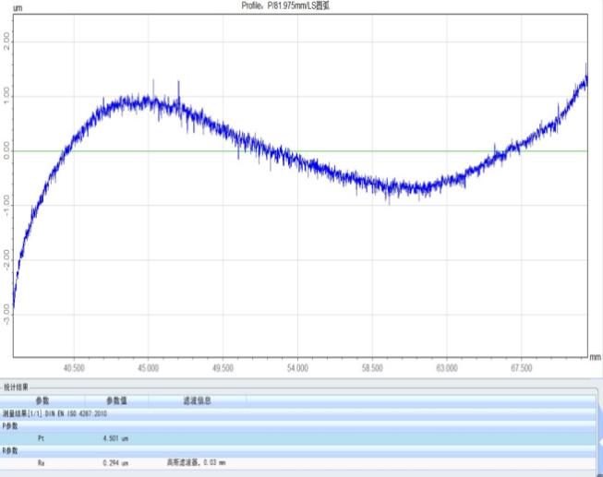Click the y-axis label 0.00
603x477 pixels.
coord(6,150)
